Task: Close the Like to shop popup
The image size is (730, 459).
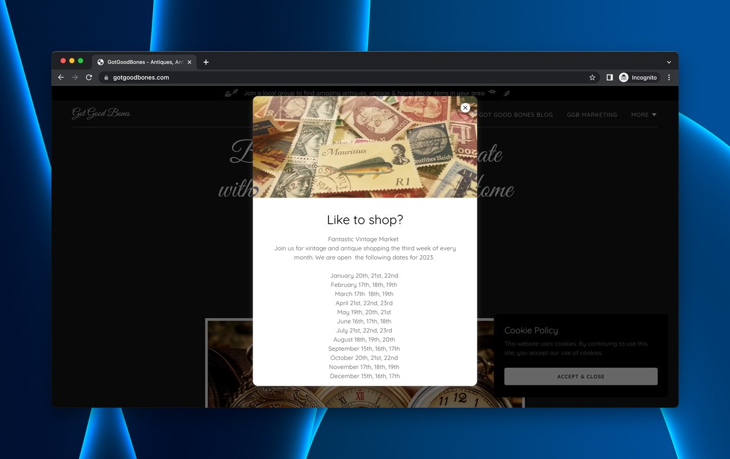Action: tap(465, 108)
